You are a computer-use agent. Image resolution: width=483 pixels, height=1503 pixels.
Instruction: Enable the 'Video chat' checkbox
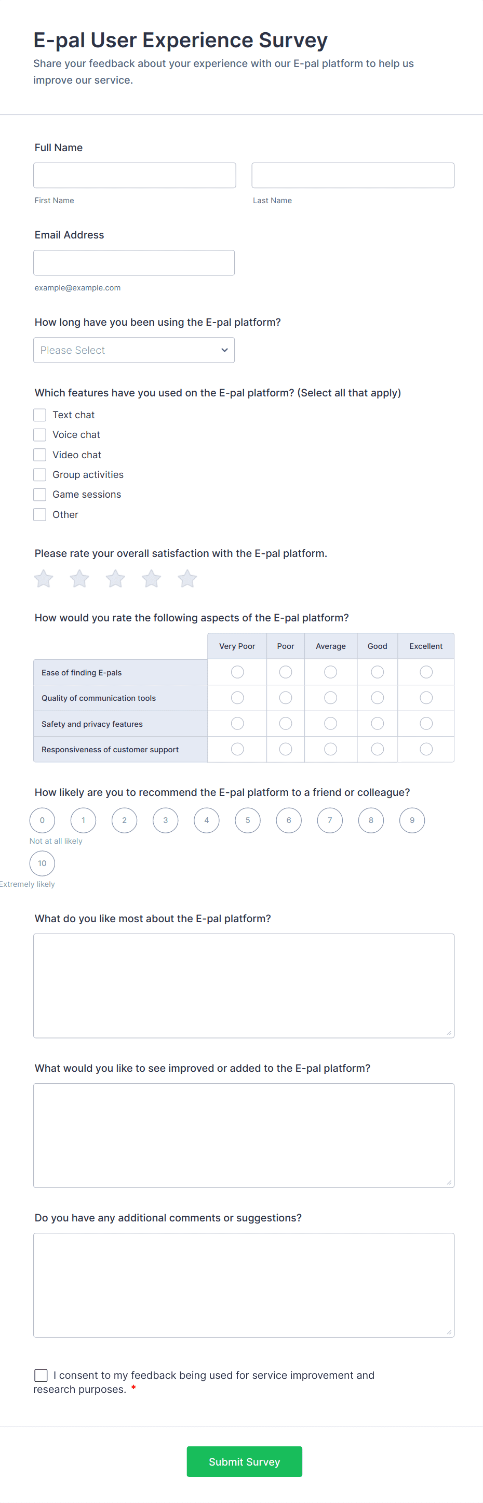[39, 454]
